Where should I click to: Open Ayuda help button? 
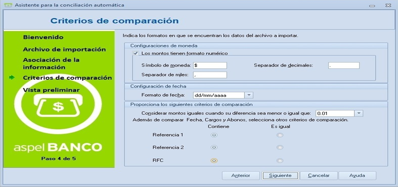tap(357, 176)
